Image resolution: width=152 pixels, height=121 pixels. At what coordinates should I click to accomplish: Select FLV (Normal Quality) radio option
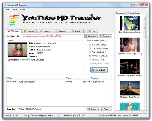(90, 48)
